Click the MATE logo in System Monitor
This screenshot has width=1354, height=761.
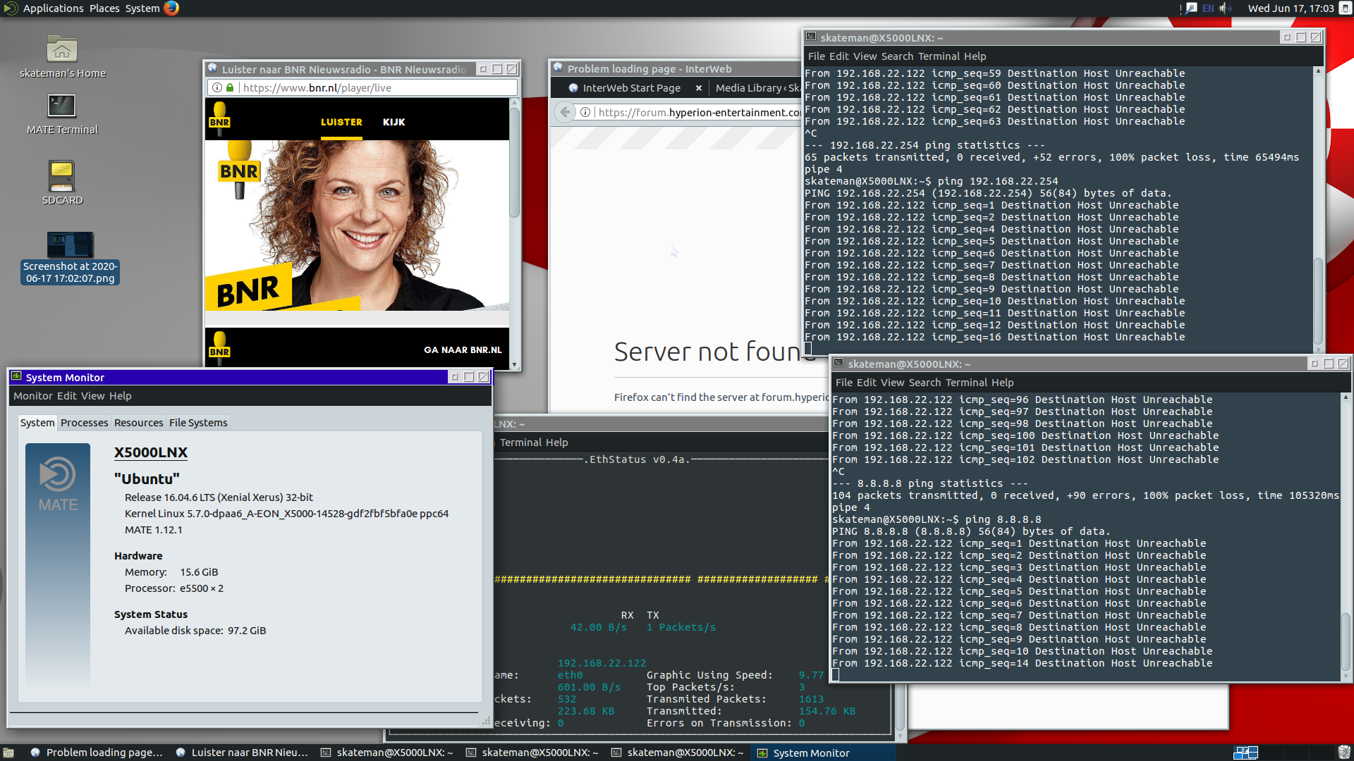58,483
